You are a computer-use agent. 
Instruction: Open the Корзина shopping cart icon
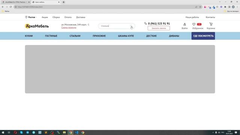[x=211, y=24]
